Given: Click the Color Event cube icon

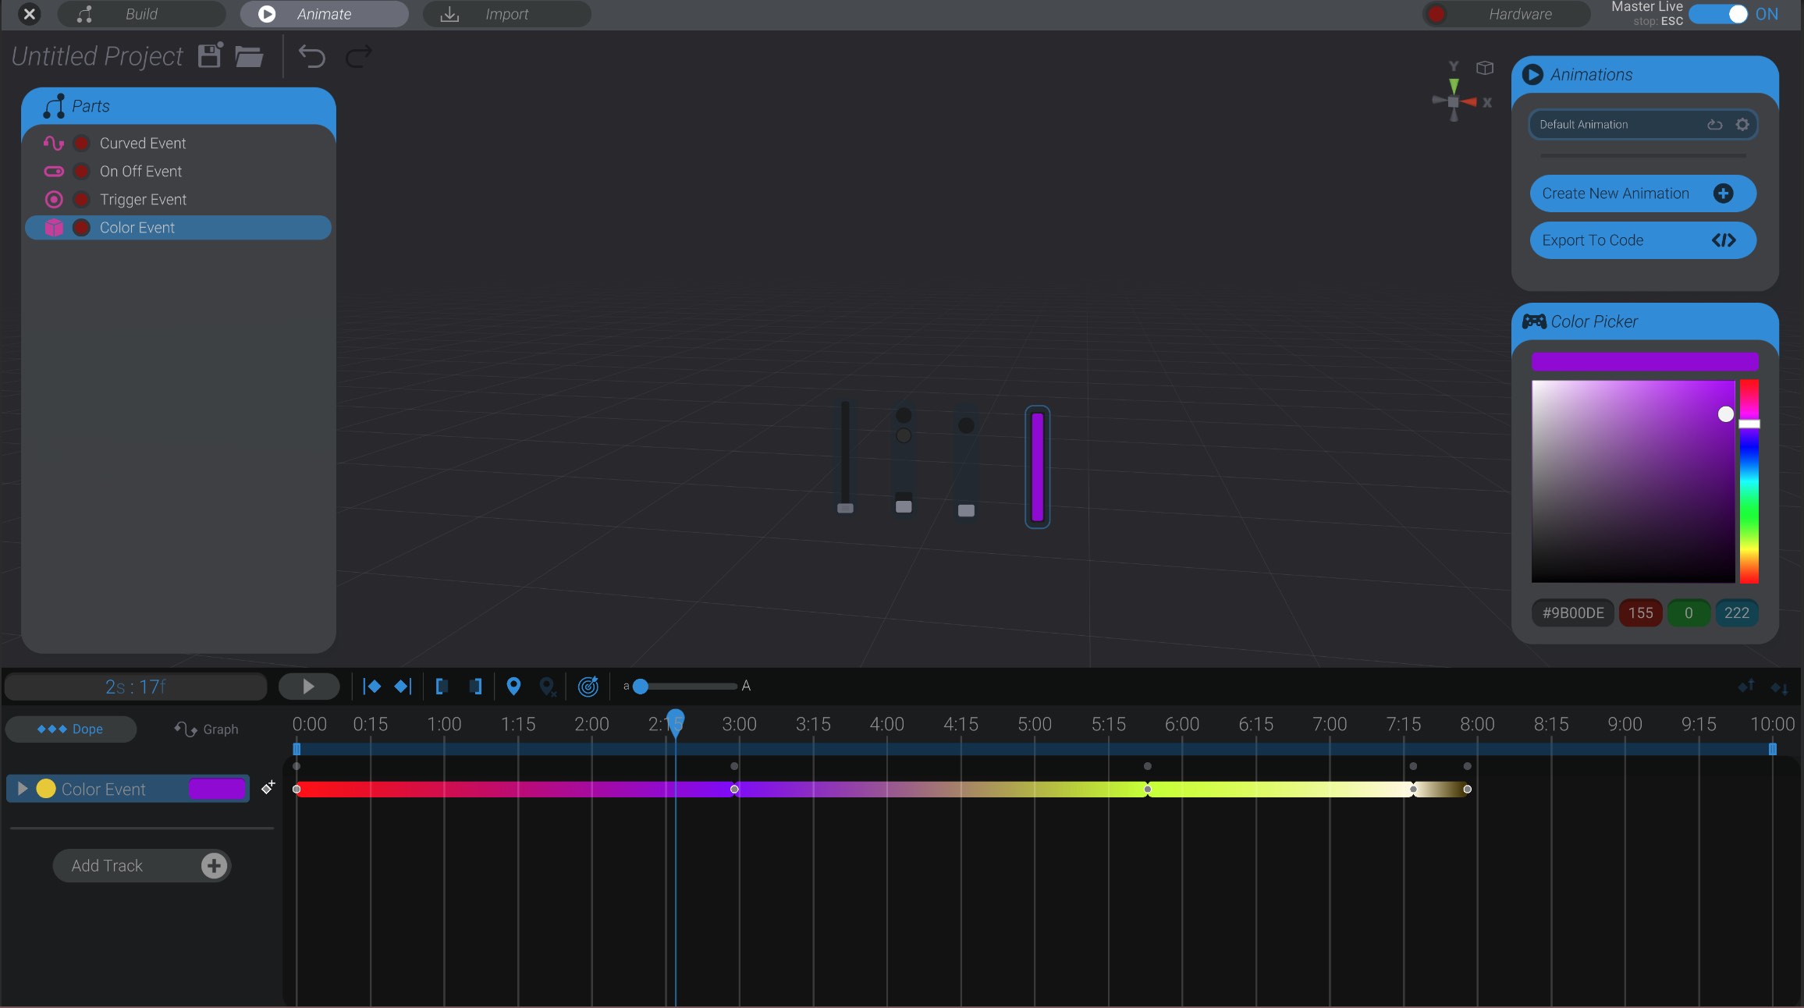Looking at the screenshot, I should click(x=53, y=227).
